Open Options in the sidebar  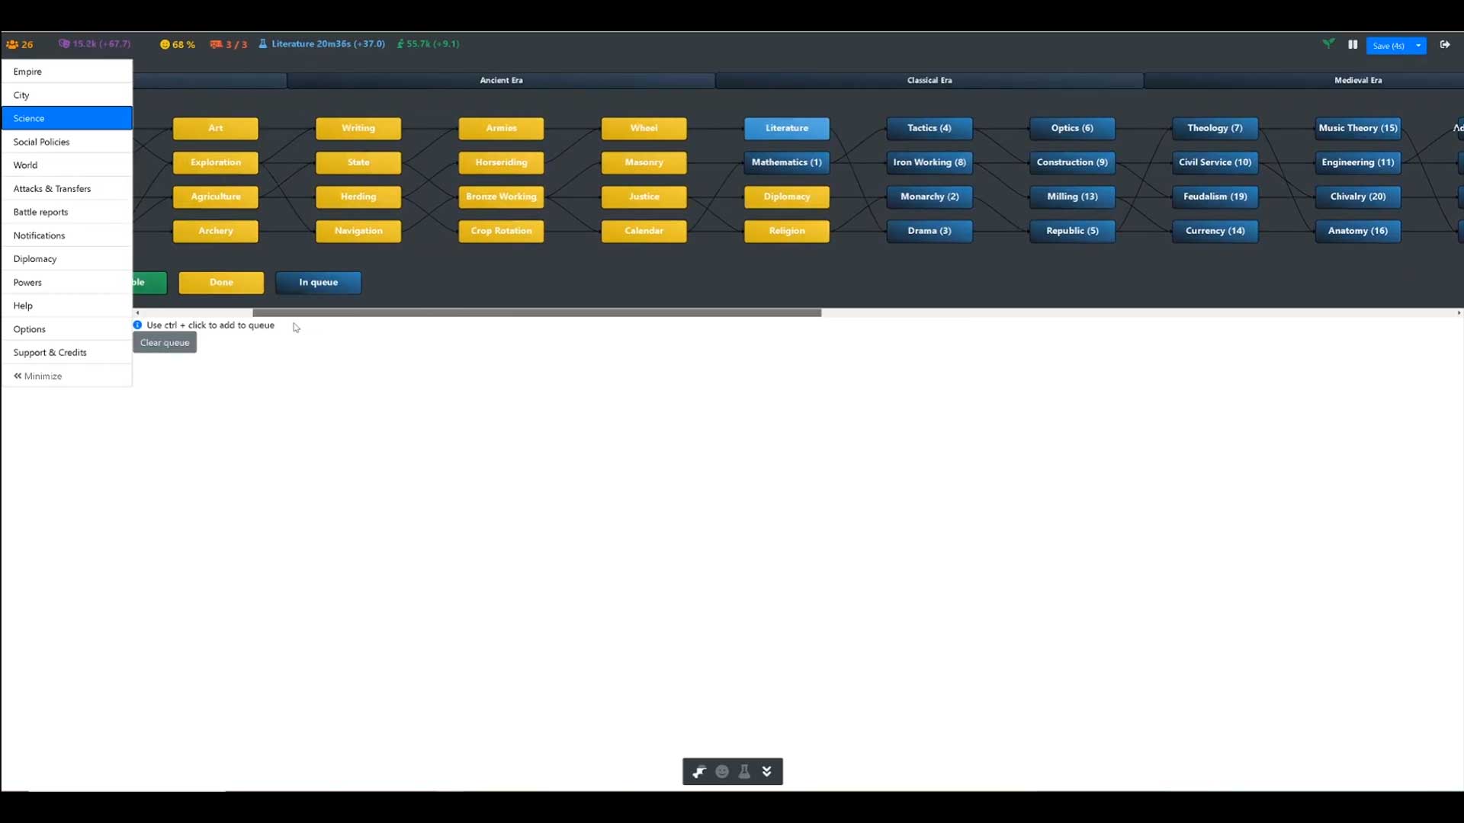67,329
